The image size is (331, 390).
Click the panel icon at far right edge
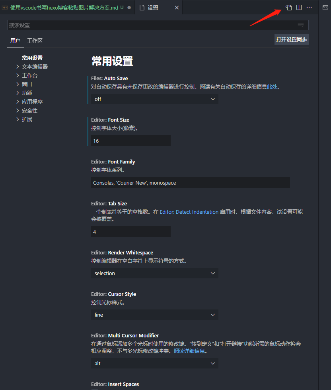325,8
